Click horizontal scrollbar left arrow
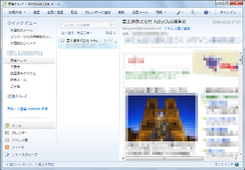 click(123, 159)
